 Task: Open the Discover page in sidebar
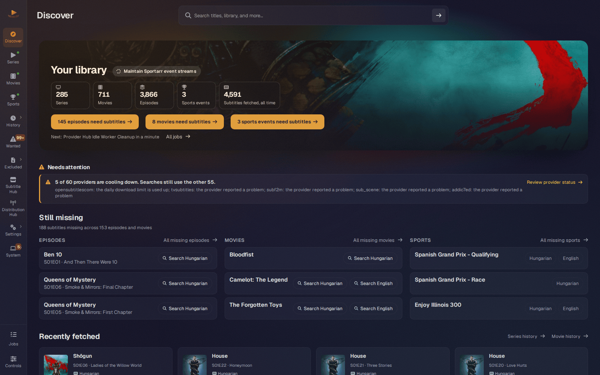(13, 37)
